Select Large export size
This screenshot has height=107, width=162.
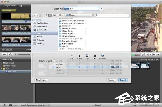[54, 67]
